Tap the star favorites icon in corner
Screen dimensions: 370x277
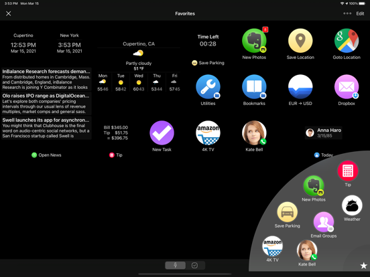point(363,266)
